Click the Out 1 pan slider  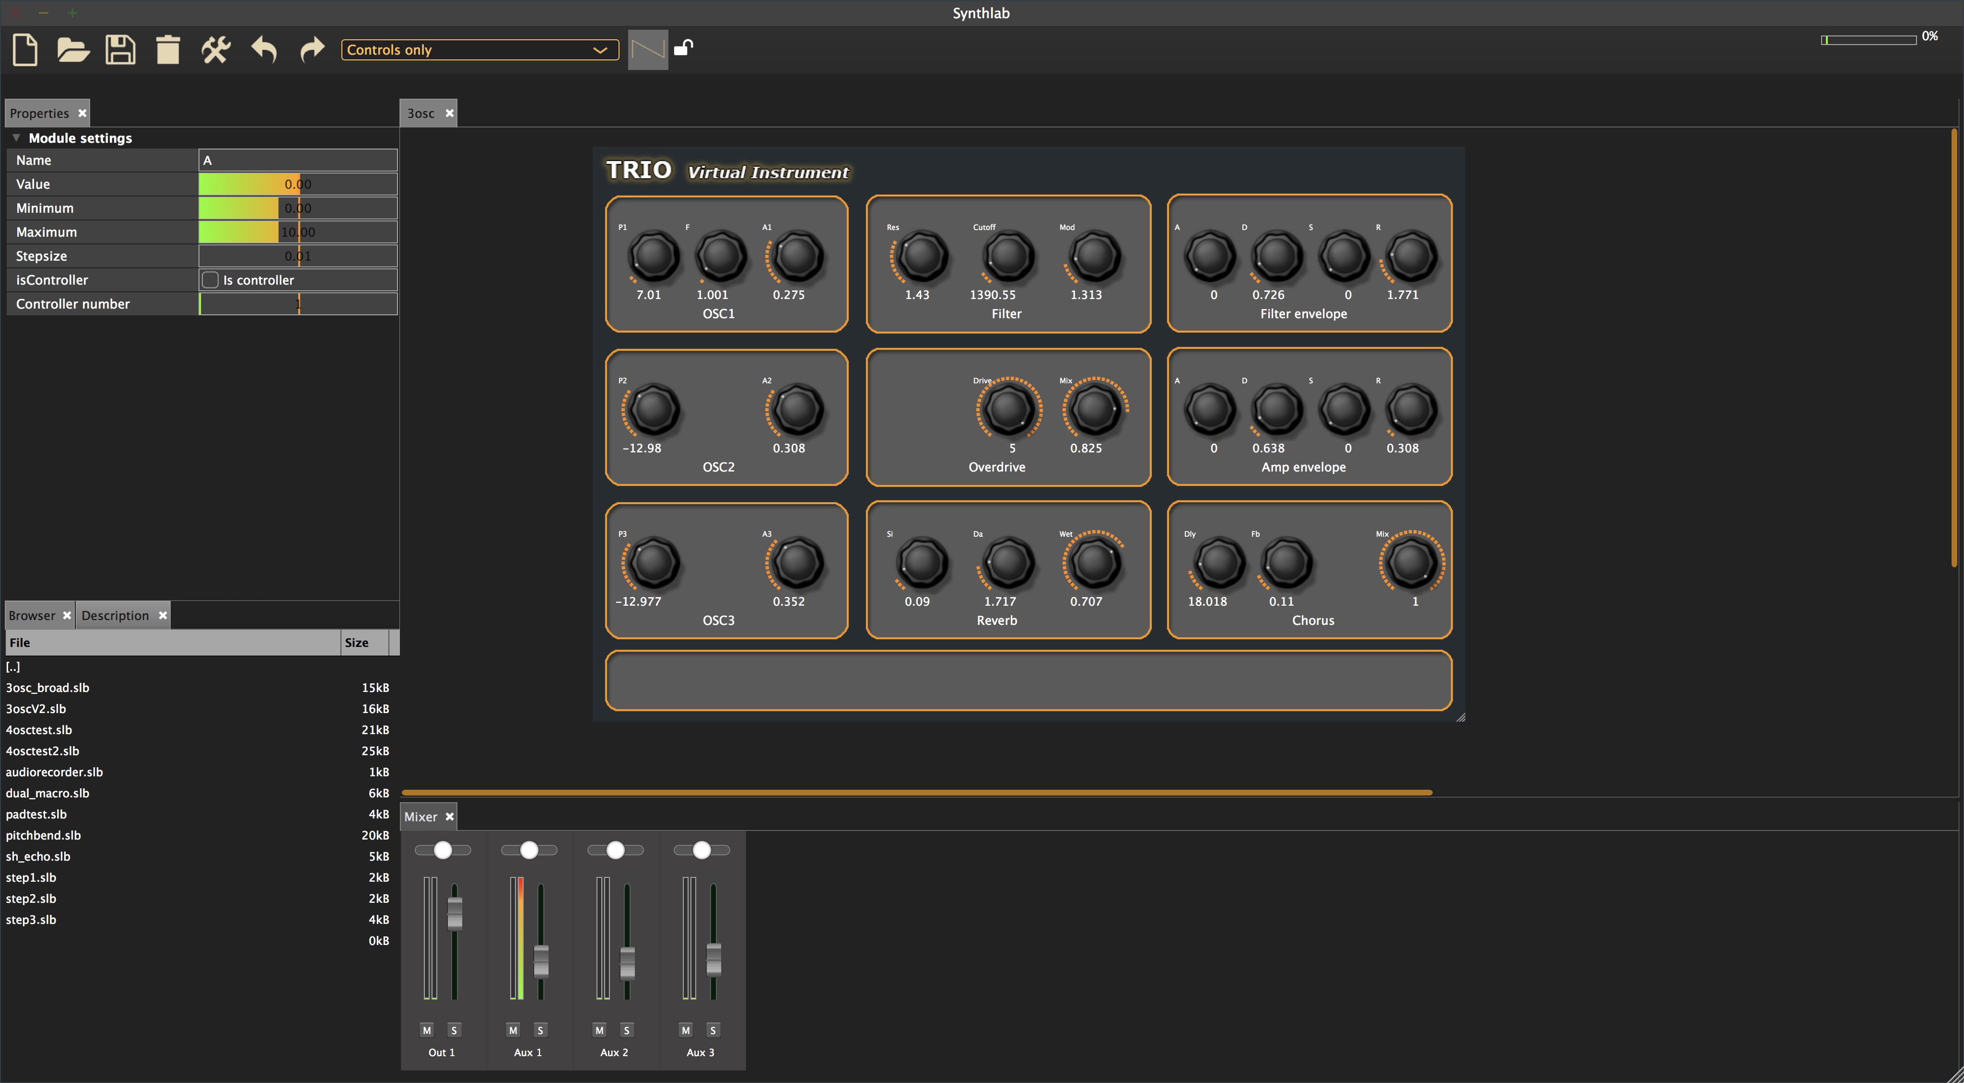pos(443,850)
